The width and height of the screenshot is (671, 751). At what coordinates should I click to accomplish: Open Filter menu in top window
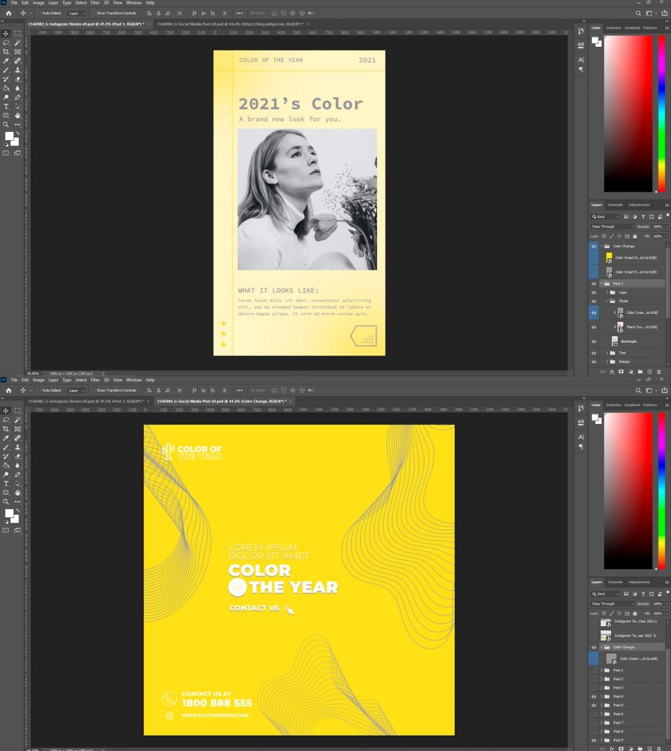(x=95, y=3)
